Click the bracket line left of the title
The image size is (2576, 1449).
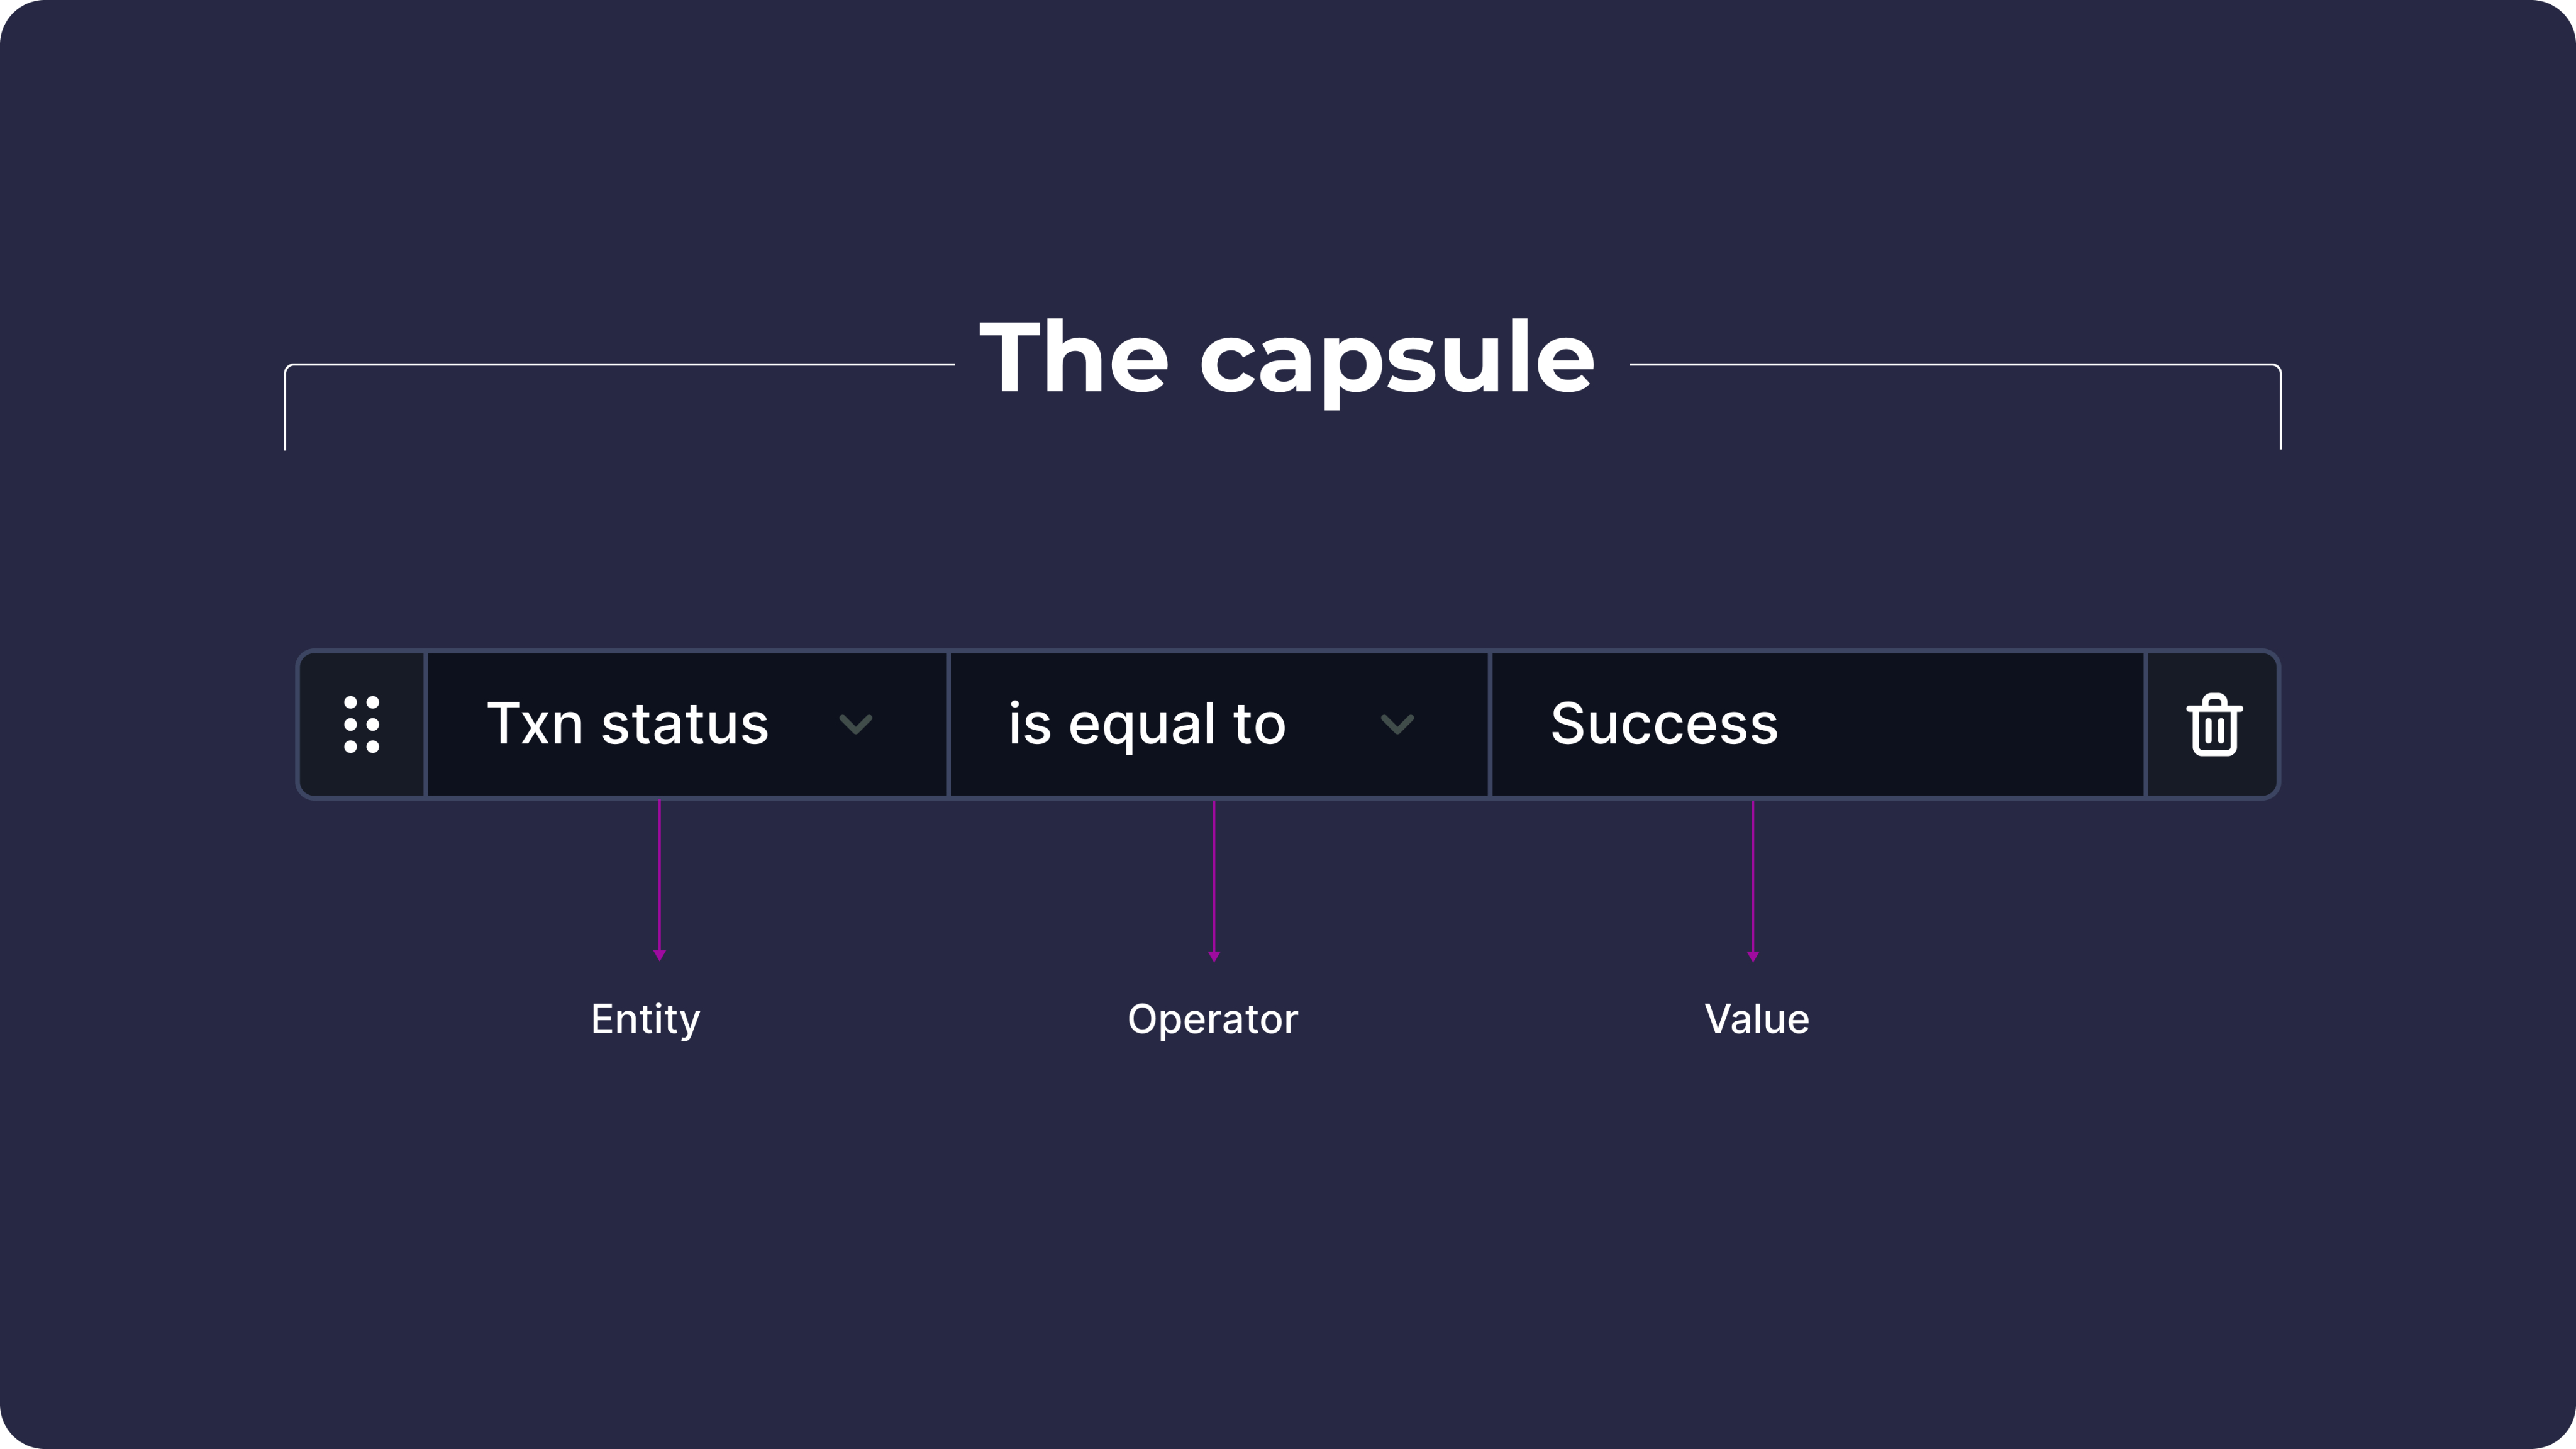tap(620, 365)
